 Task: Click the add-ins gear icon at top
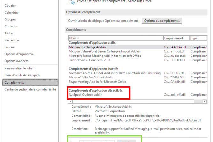pos(72,2)
